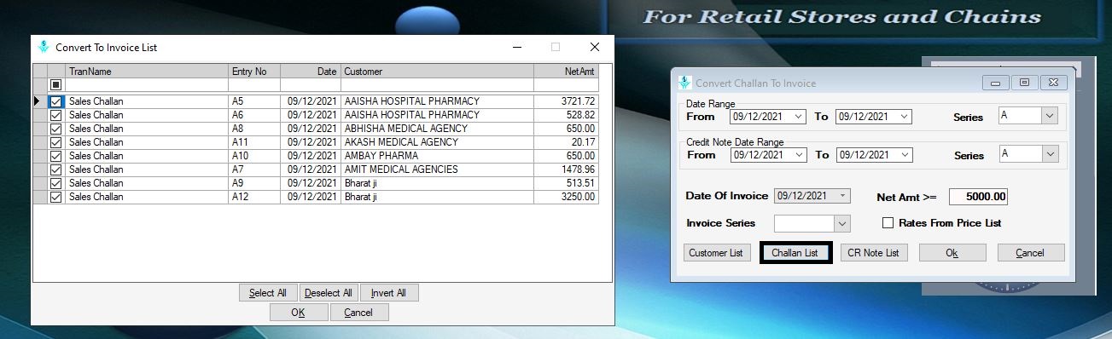The image size is (1112, 339).
Task: Click the Deselect All button
Action: [329, 293]
